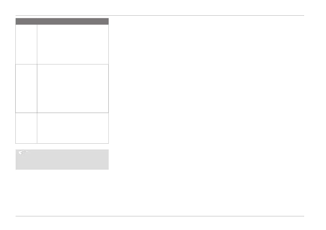Image resolution: width=326 pixels, height=230 pixels.
Task: Click the table's vertical column divider
Action: click(37, 82)
